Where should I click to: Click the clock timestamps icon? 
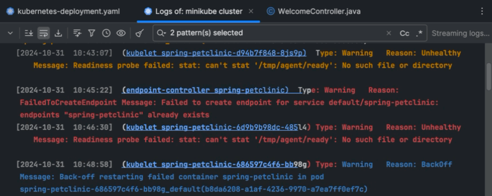tap(106, 33)
